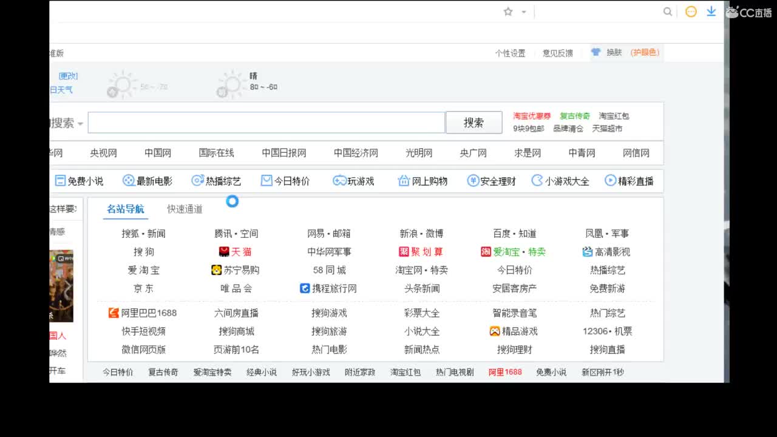777x437 pixels.
Task: Click the 精品游戏 orange icon
Action: 495,331
